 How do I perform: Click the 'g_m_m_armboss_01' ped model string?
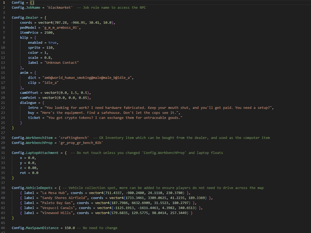[x=60, y=28]
